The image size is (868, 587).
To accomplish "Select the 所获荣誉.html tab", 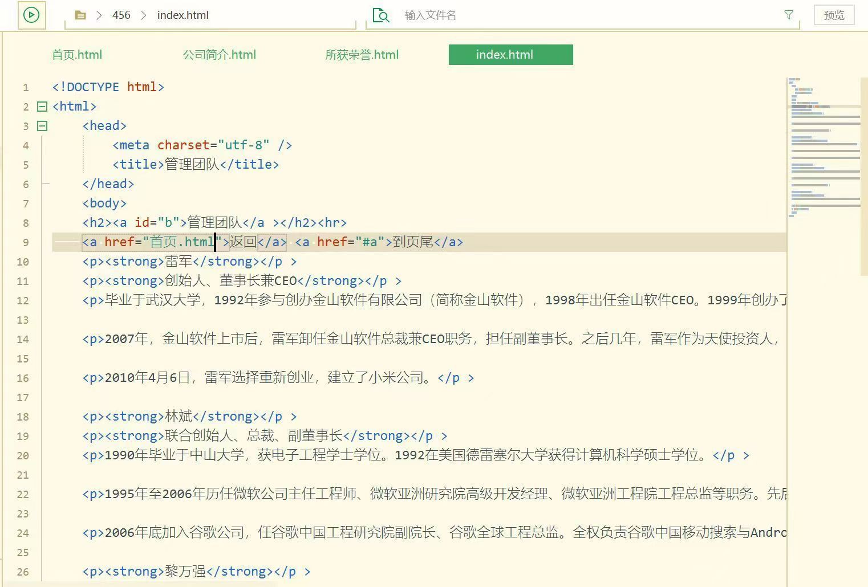I will pyautogui.click(x=362, y=55).
